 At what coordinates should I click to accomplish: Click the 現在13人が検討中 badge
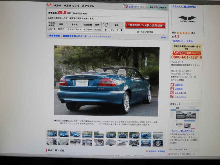158,7
